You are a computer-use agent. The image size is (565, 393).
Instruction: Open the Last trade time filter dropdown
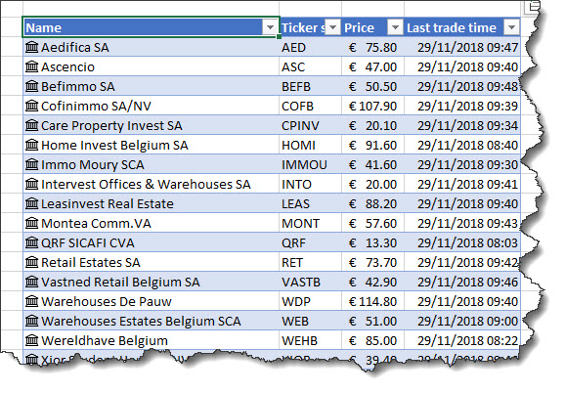[x=511, y=27]
